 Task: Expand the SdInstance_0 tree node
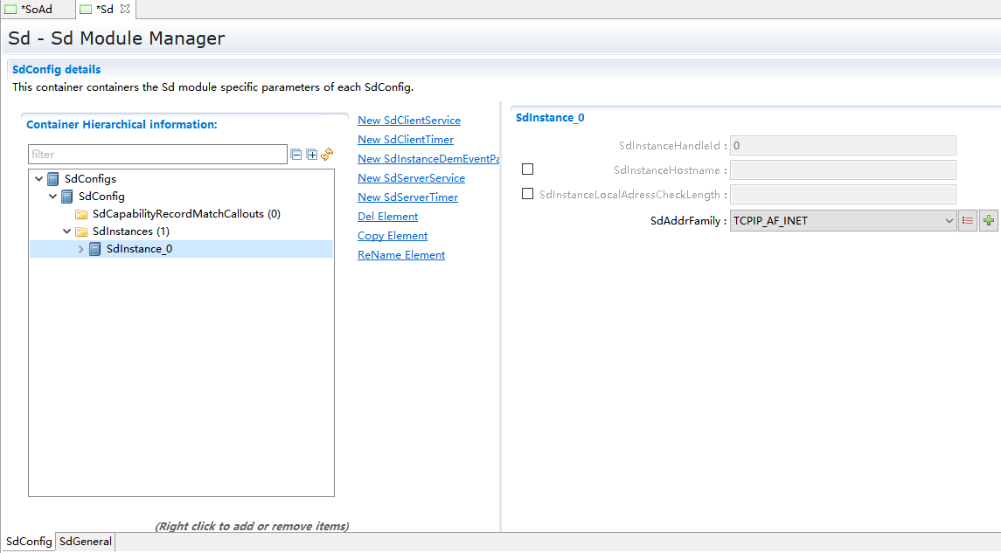coord(81,249)
